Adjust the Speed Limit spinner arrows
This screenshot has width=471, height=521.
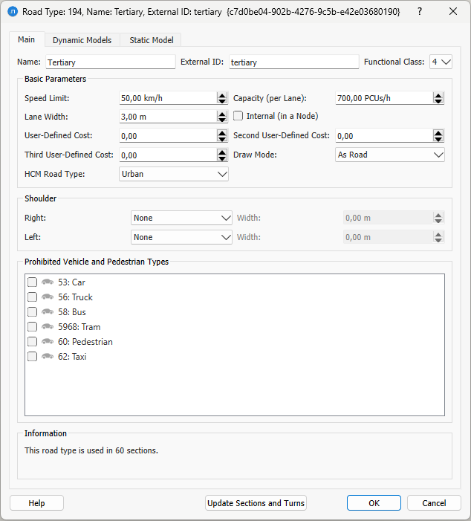(222, 98)
